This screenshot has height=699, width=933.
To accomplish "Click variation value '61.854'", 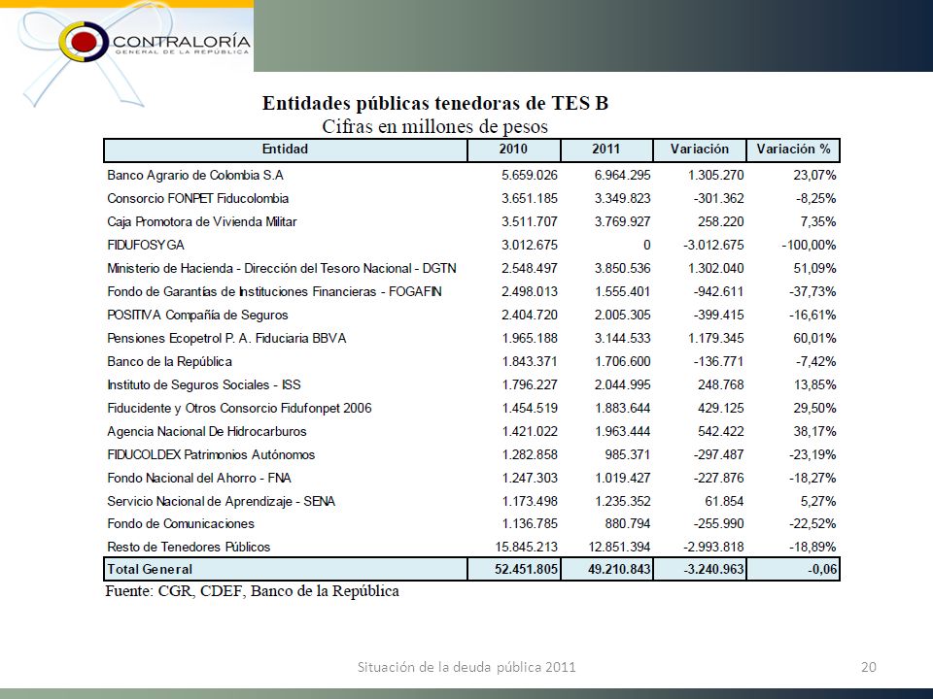I will pos(724,501).
